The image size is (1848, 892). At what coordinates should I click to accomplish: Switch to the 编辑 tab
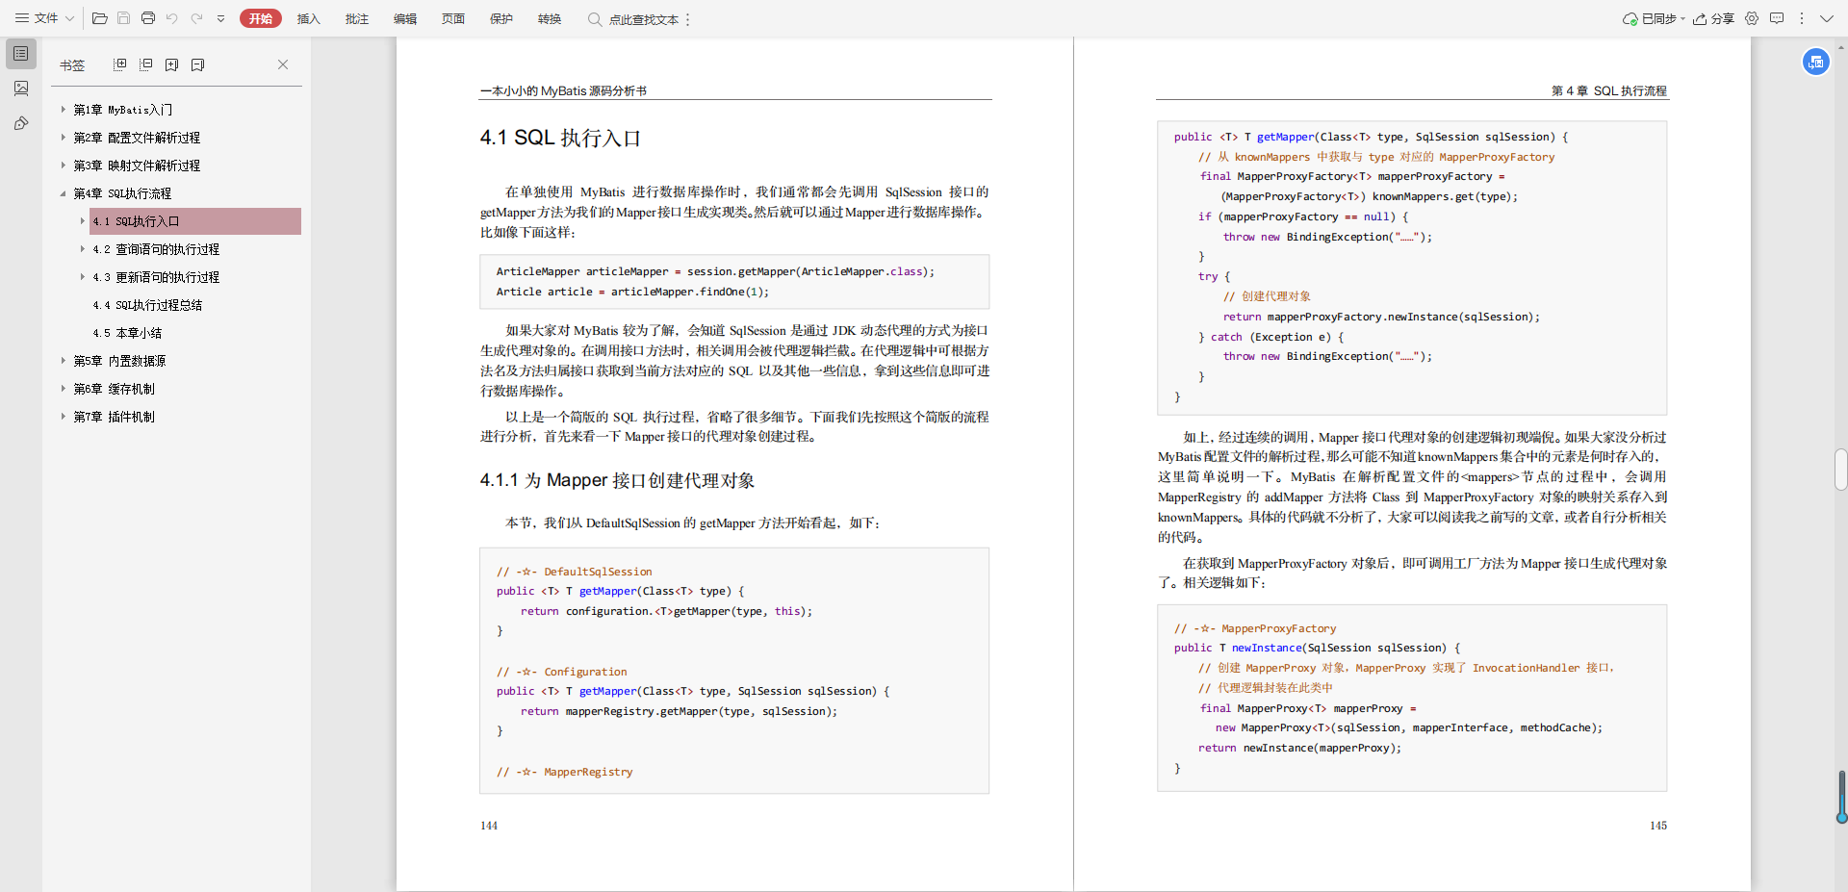click(405, 18)
